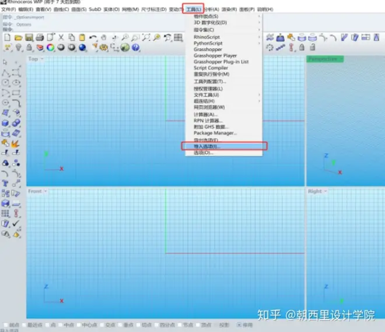Choose Package Manager... from the menu

[x=215, y=133]
